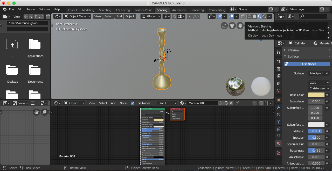Switch viewport to Rendered shading mode
The width and height of the screenshot is (332, 171).
264,16
